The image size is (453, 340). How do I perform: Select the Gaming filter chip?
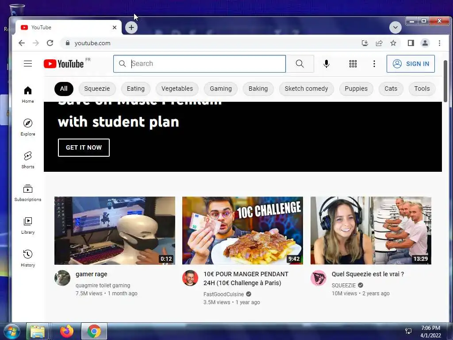click(221, 89)
